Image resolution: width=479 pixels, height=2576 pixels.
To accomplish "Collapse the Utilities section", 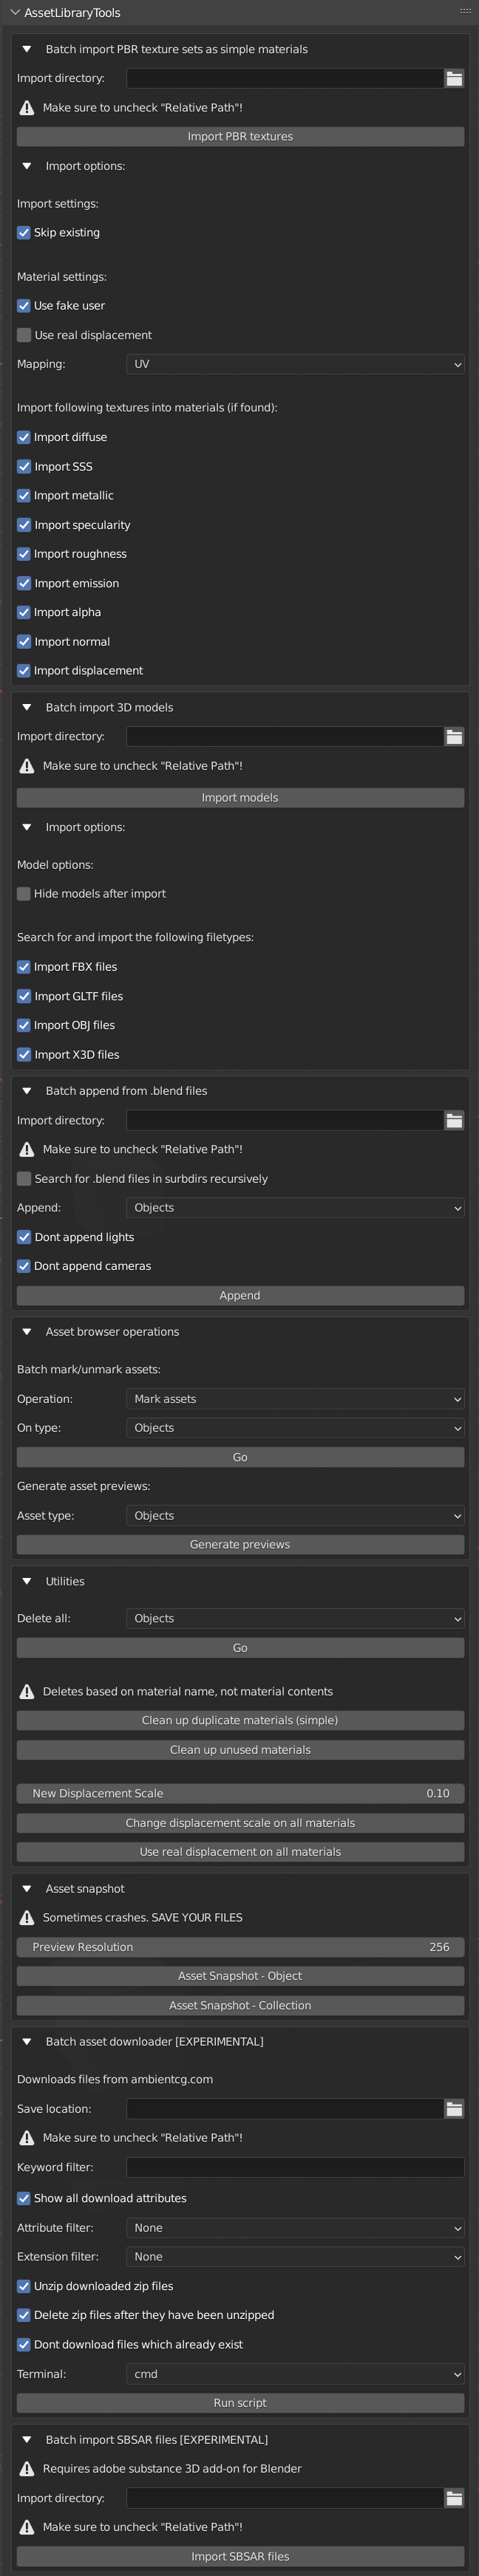I will (x=27, y=1581).
